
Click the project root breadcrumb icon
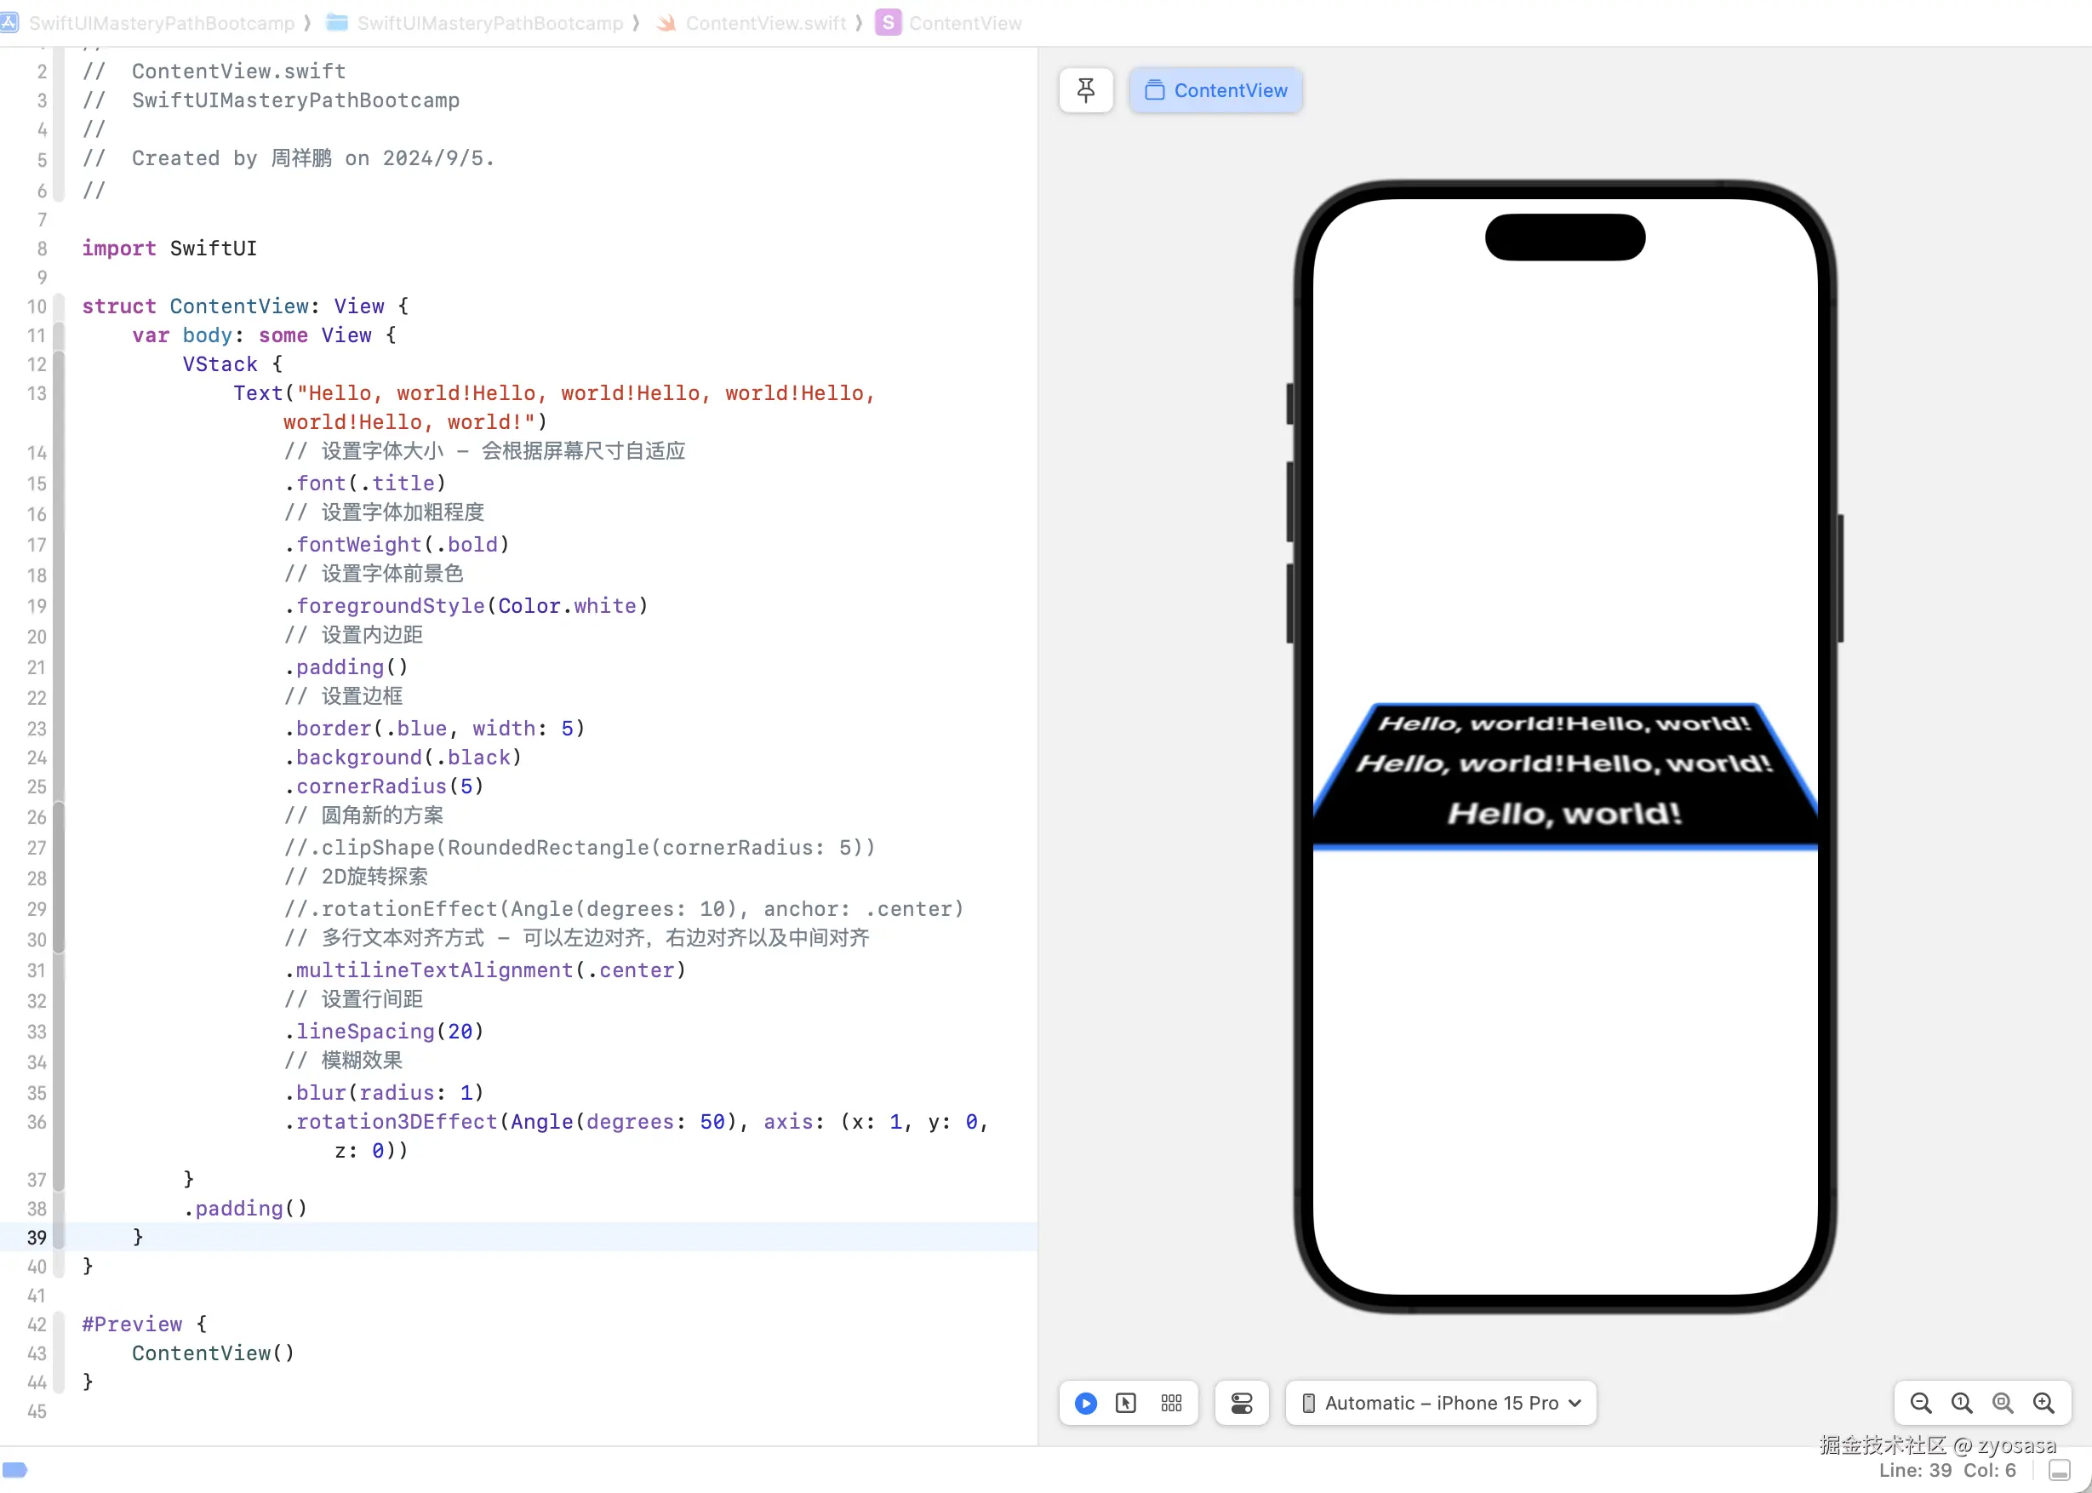[x=9, y=23]
